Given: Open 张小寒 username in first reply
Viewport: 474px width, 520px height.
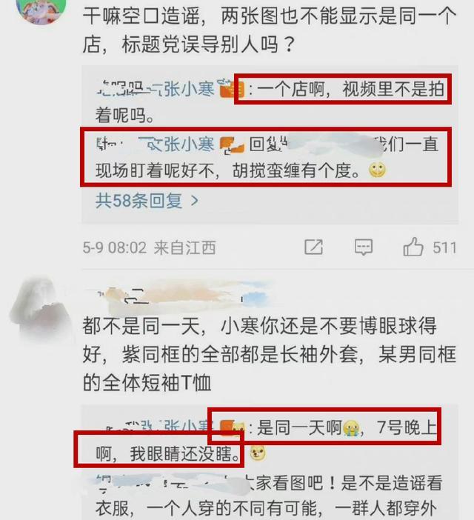Looking at the screenshot, I should pyautogui.click(x=190, y=89).
